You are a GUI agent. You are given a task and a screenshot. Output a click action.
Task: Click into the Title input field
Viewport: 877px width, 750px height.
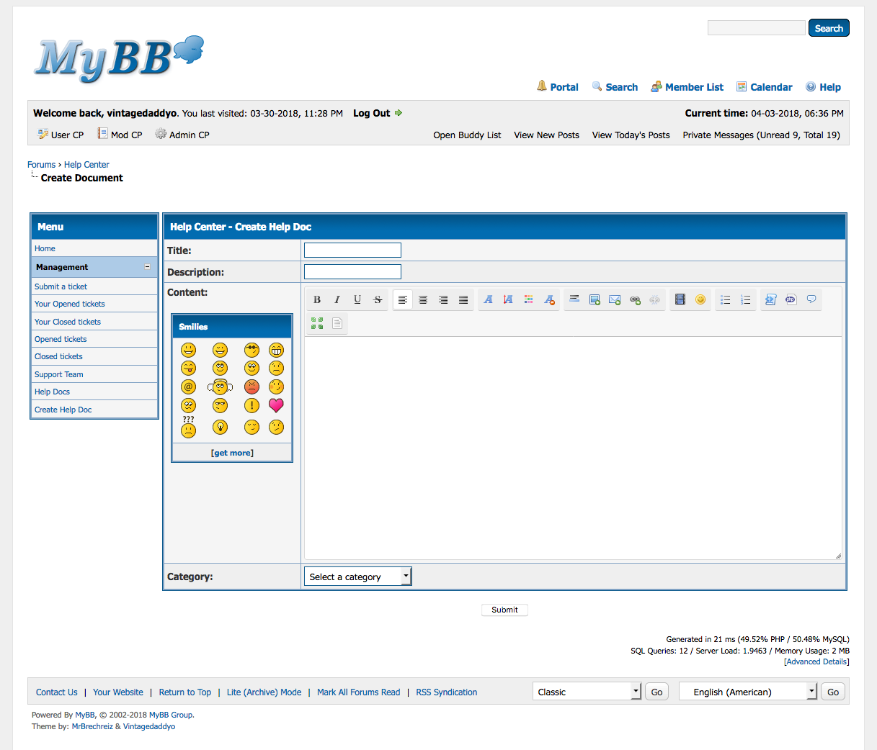coord(352,250)
